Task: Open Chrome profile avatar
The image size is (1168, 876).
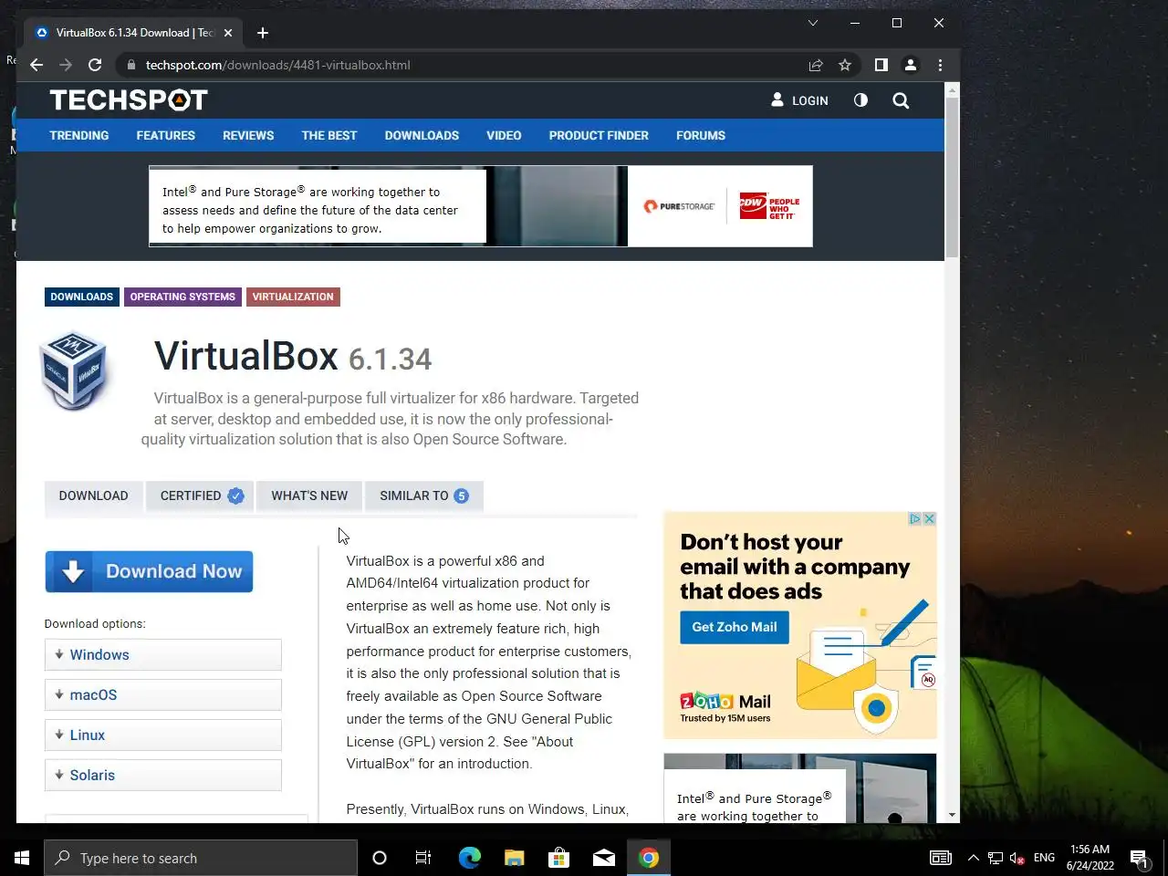Action: (x=910, y=65)
